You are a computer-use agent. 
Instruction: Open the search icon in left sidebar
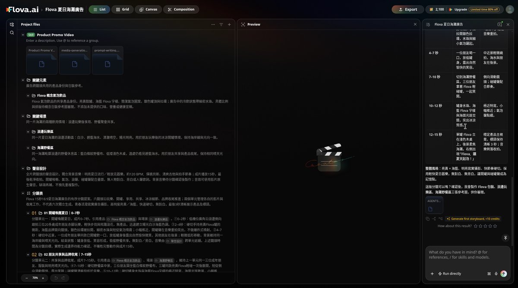[12, 32]
